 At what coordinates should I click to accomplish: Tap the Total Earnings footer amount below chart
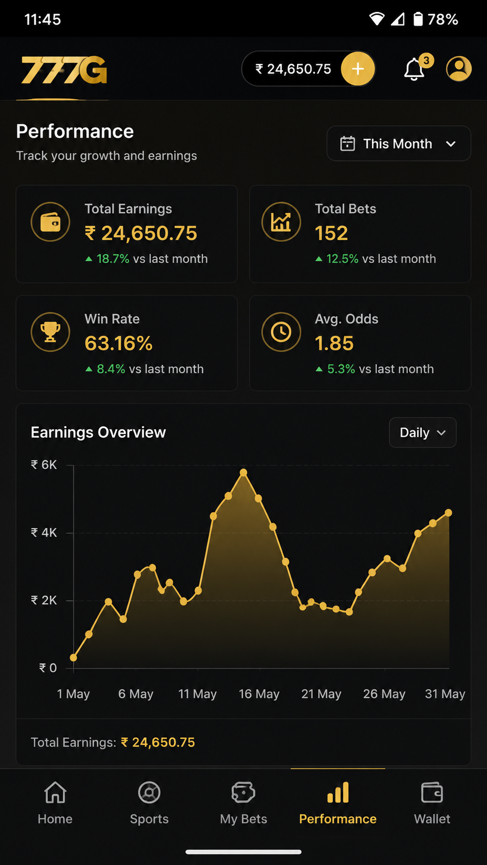point(158,742)
